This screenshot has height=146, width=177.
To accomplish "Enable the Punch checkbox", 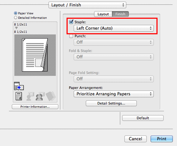I will click(71, 36).
